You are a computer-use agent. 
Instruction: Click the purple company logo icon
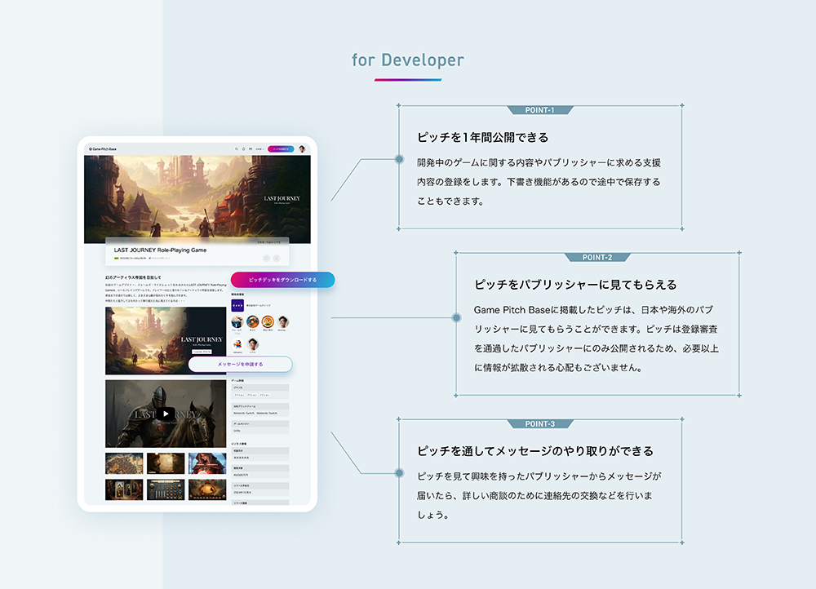click(x=237, y=305)
